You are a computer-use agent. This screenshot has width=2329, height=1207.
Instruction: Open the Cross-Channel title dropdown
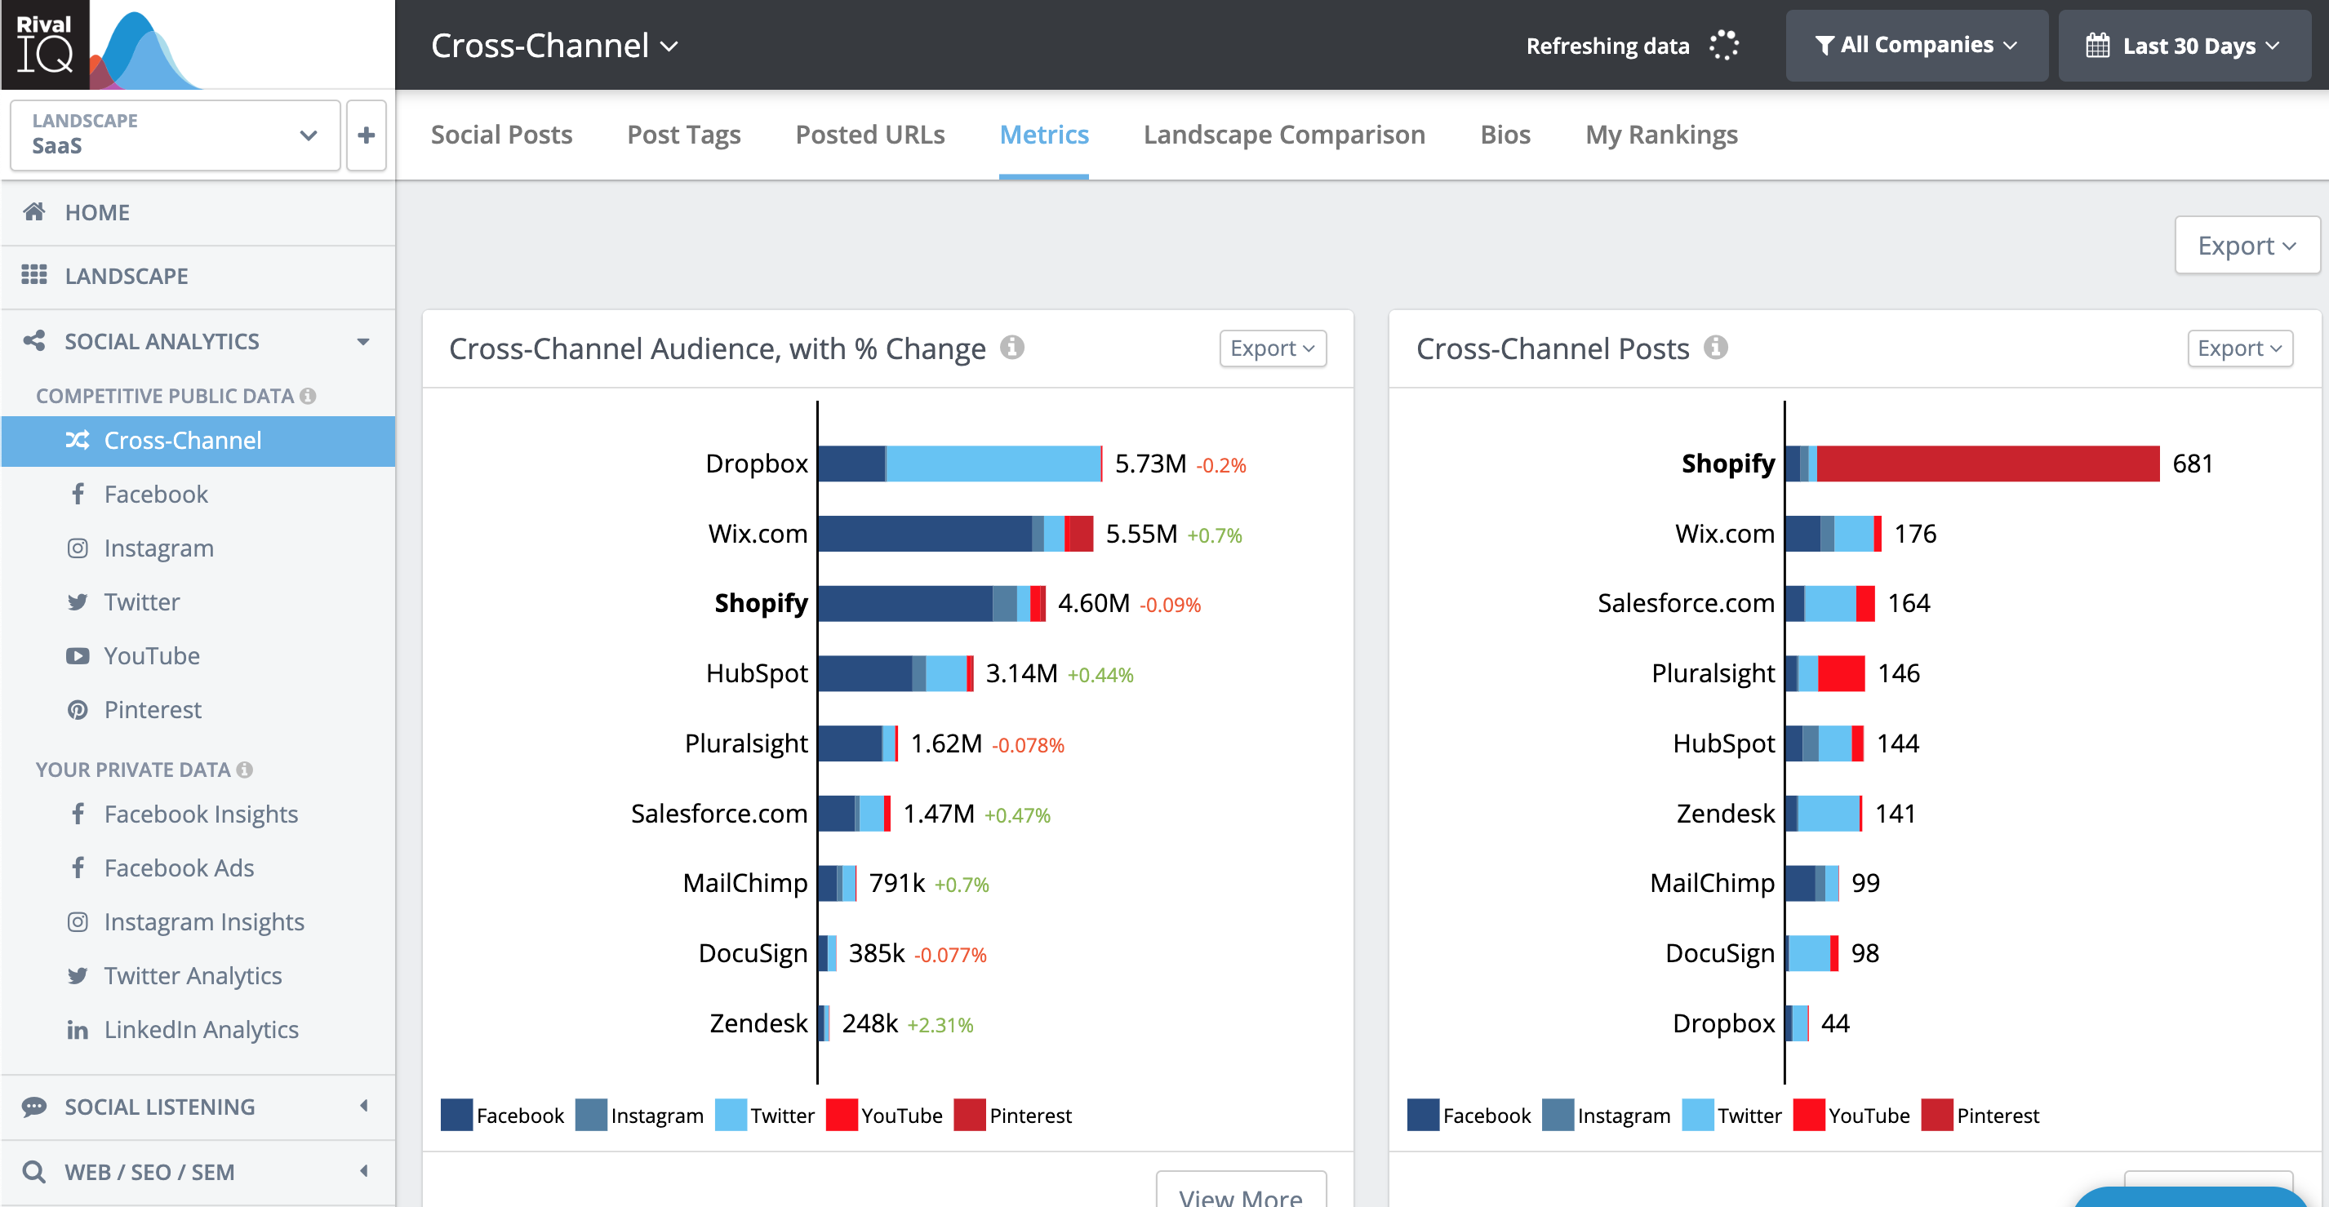pos(554,45)
